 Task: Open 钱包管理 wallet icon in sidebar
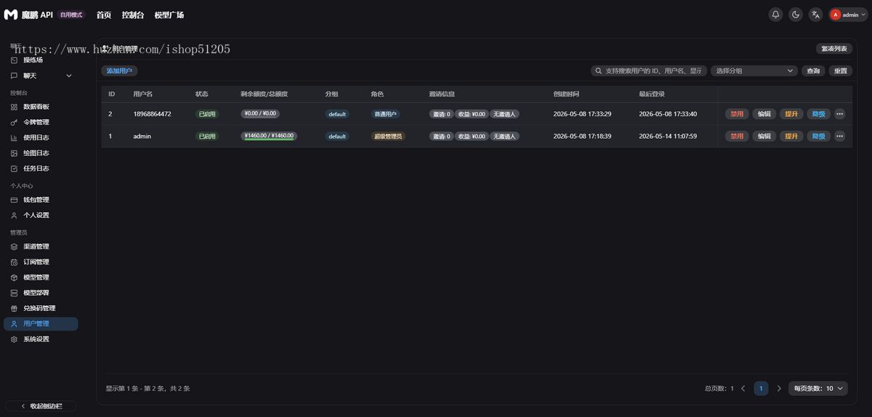[14, 200]
